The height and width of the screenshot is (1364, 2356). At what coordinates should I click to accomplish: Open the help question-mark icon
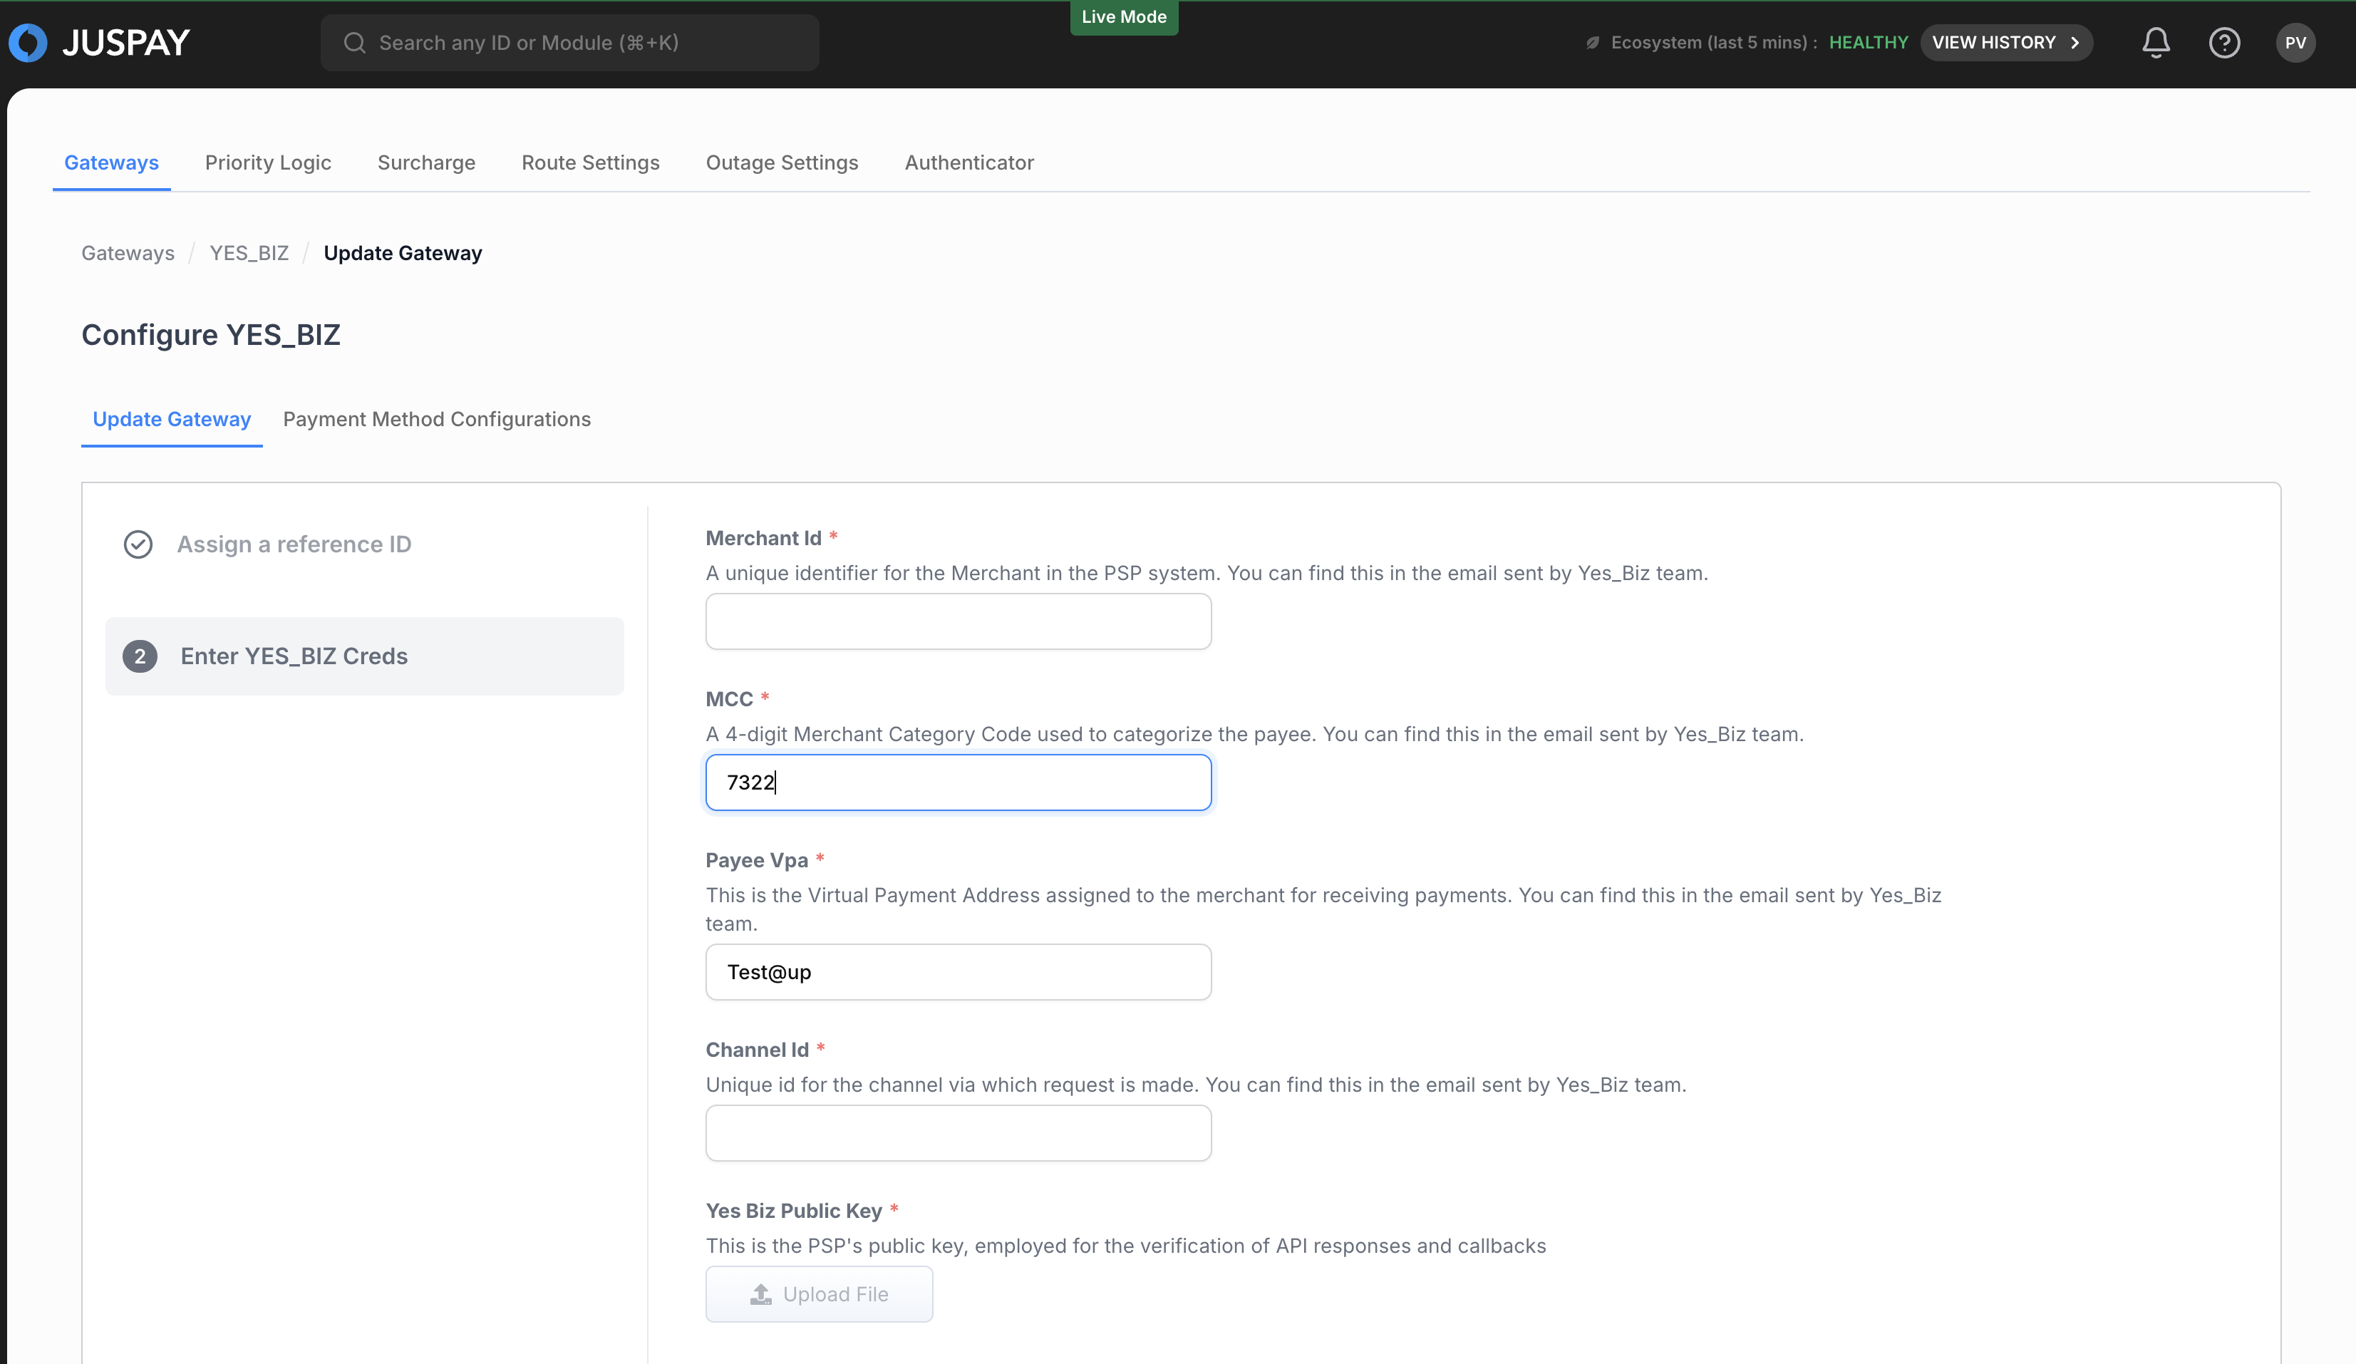(x=2224, y=43)
